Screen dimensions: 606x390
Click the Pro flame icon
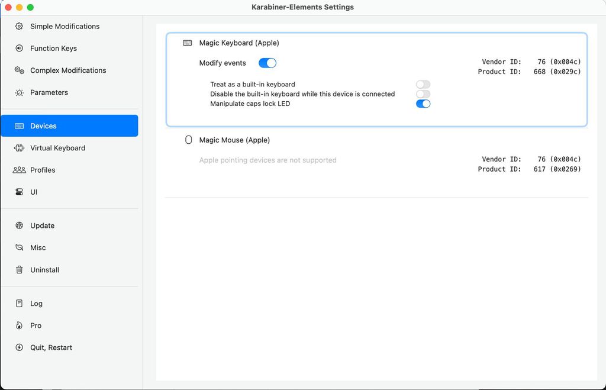click(19, 325)
